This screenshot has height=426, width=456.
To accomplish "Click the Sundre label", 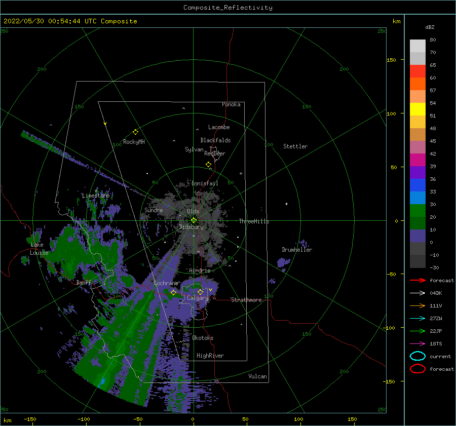I will (x=154, y=210).
